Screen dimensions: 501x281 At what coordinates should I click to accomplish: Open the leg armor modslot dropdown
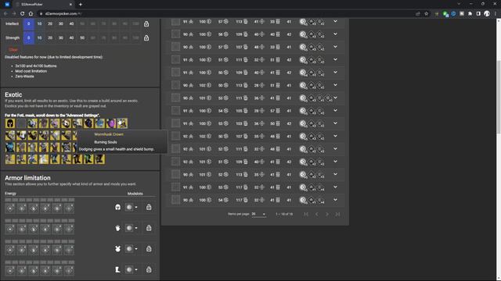132,269
